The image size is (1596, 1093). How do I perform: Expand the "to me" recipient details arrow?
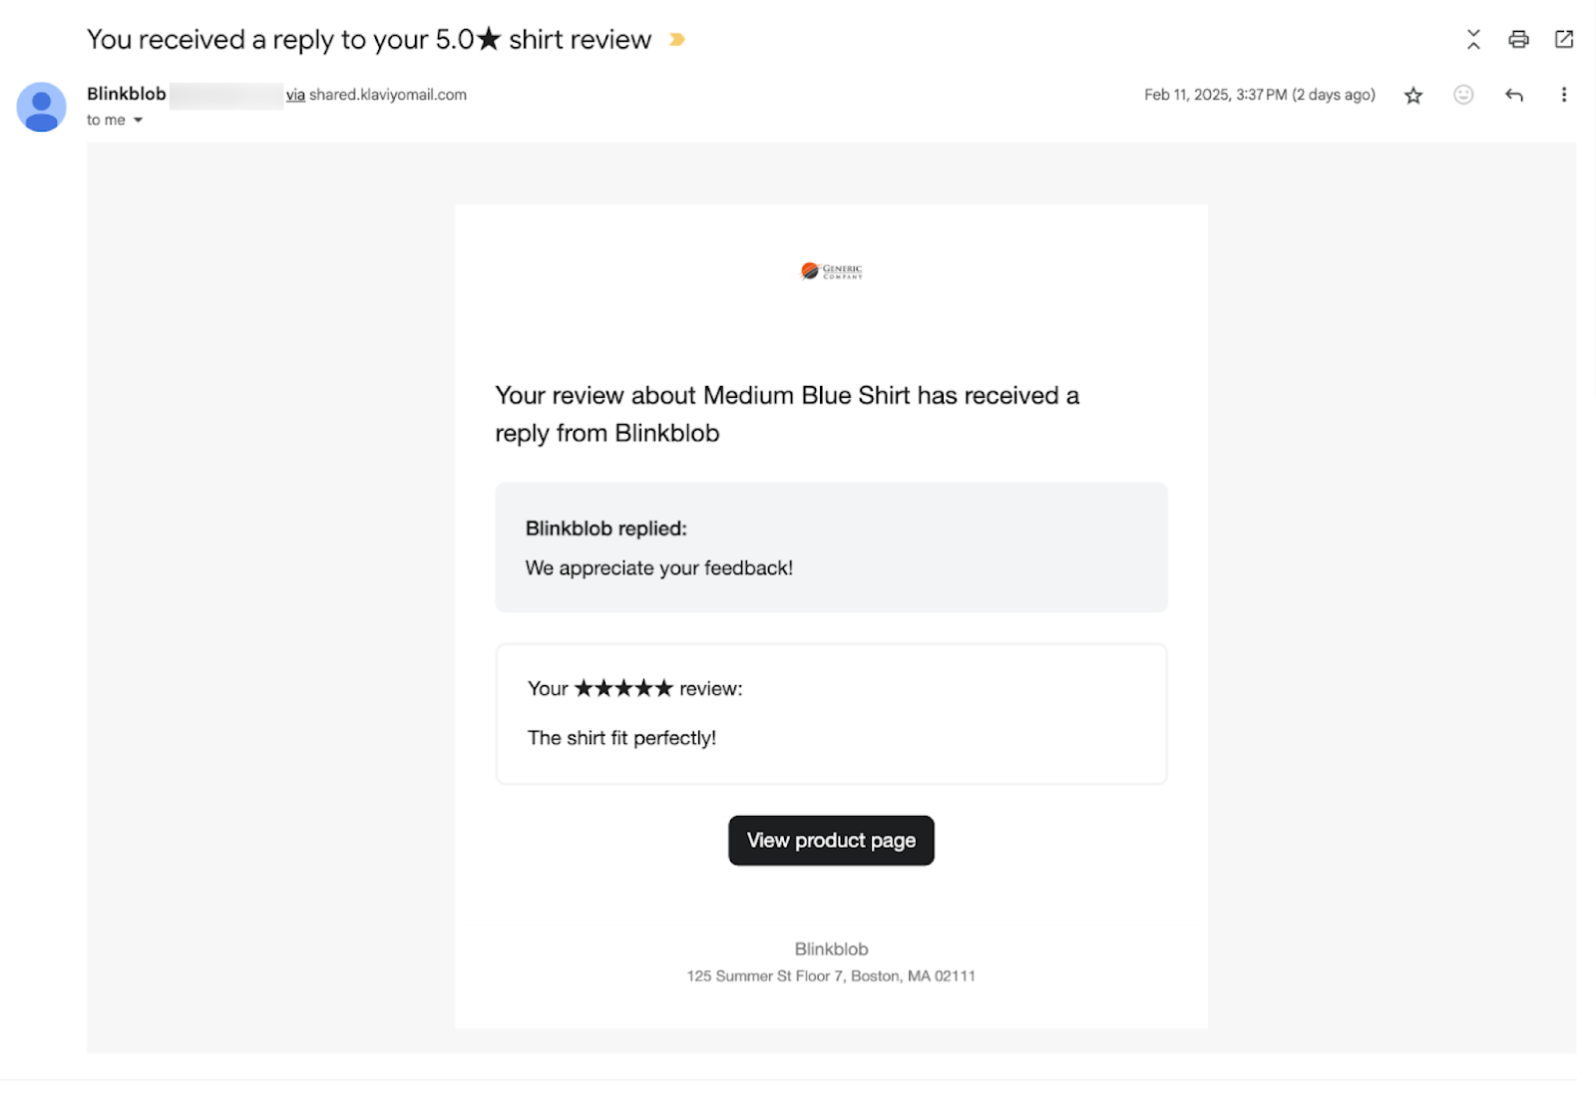click(138, 121)
